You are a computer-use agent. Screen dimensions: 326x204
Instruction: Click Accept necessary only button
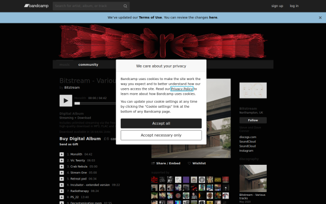click(x=161, y=135)
